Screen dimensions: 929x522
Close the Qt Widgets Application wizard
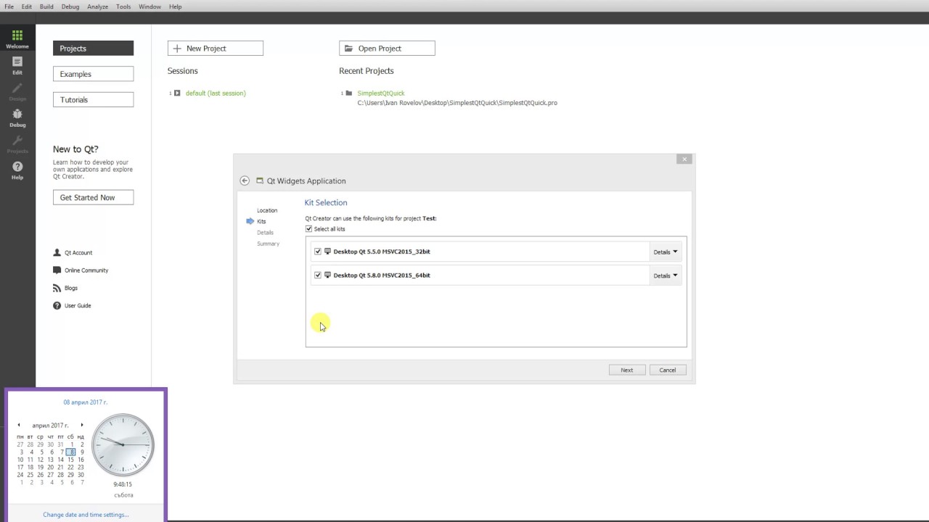tap(684, 159)
